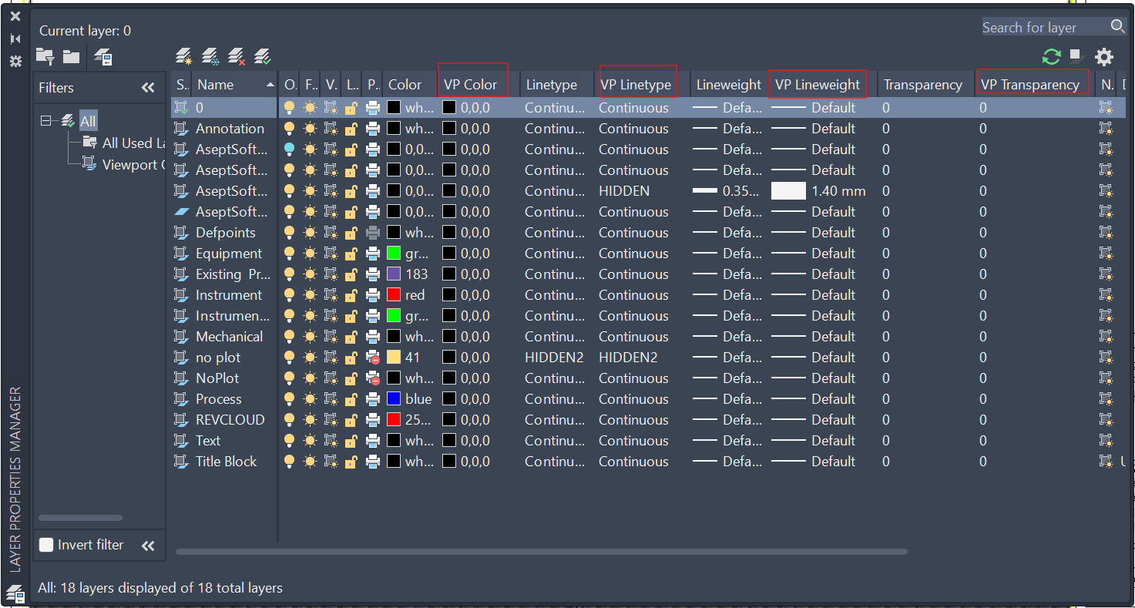Create a new layer with New Layer icon
Image resolution: width=1135 pixels, height=608 pixels.
(x=183, y=56)
